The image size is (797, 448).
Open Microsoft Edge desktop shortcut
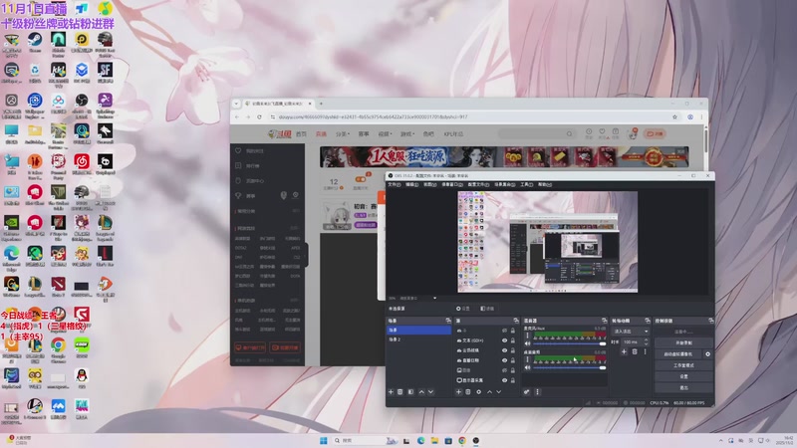pyautogui.click(x=11, y=257)
